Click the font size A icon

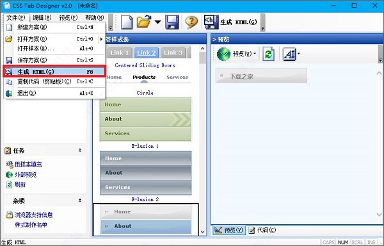coord(289,54)
